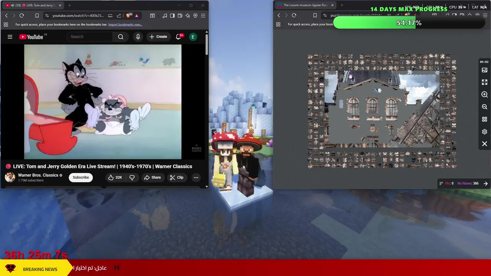This screenshot has width=491, height=276.
Task: Open Brave Rewards triangle icon in YouTube window
Action: [137, 15]
